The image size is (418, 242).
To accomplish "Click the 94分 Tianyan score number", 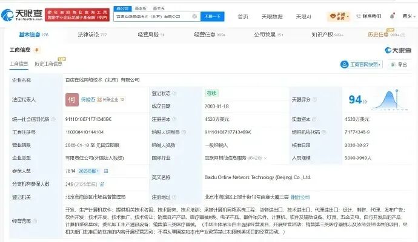I will pos(358,100).
